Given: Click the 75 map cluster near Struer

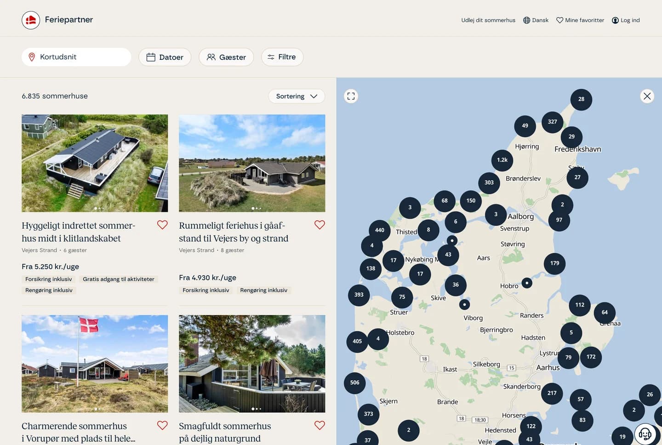Looking at the screenshot, I should click(402, 297).
